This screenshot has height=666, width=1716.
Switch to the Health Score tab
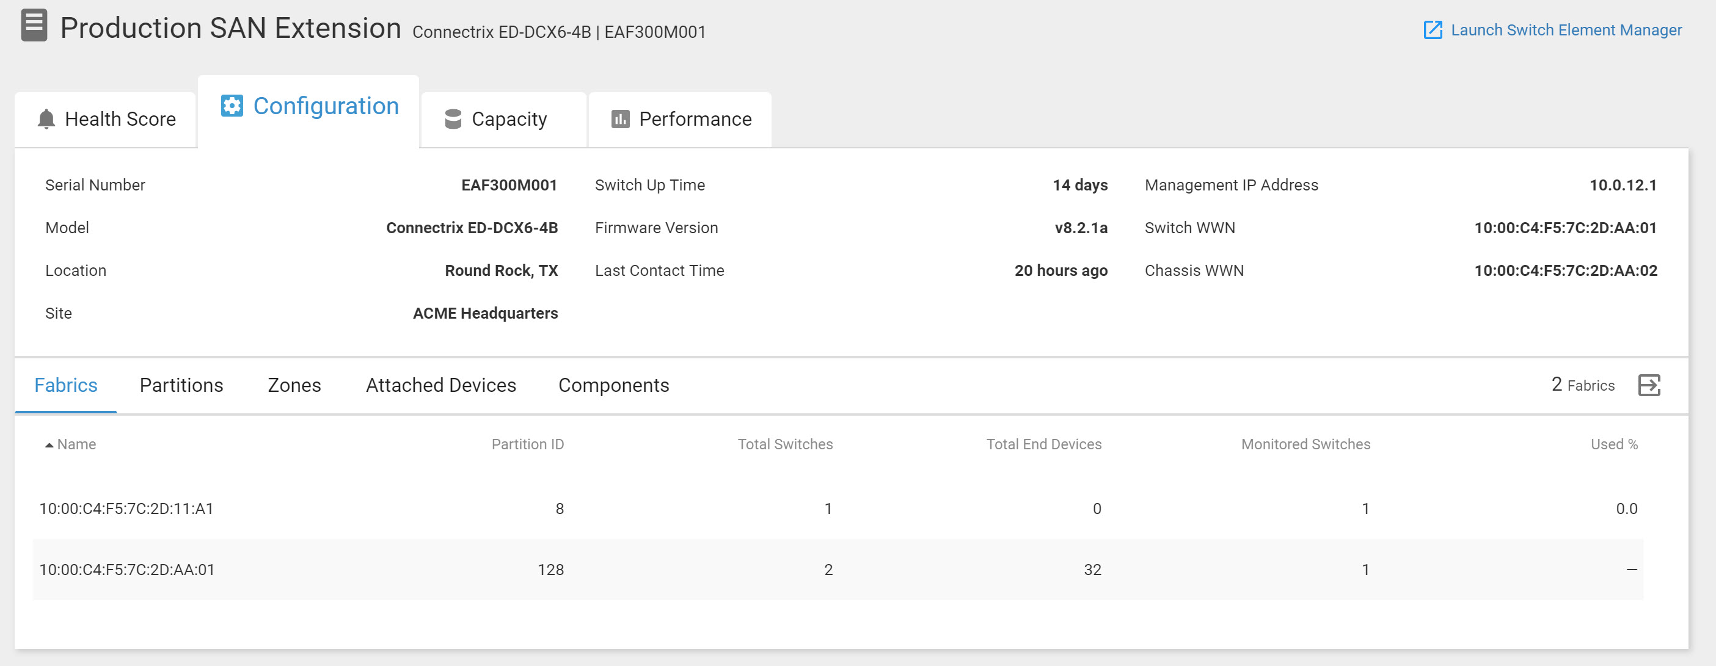tap(106, 120)
